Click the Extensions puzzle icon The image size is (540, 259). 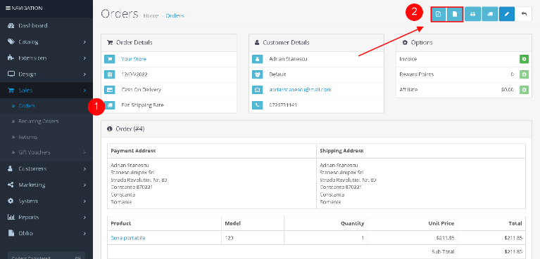(11, 58)
